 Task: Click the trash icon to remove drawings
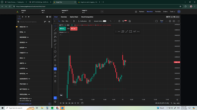pos(55,81)
